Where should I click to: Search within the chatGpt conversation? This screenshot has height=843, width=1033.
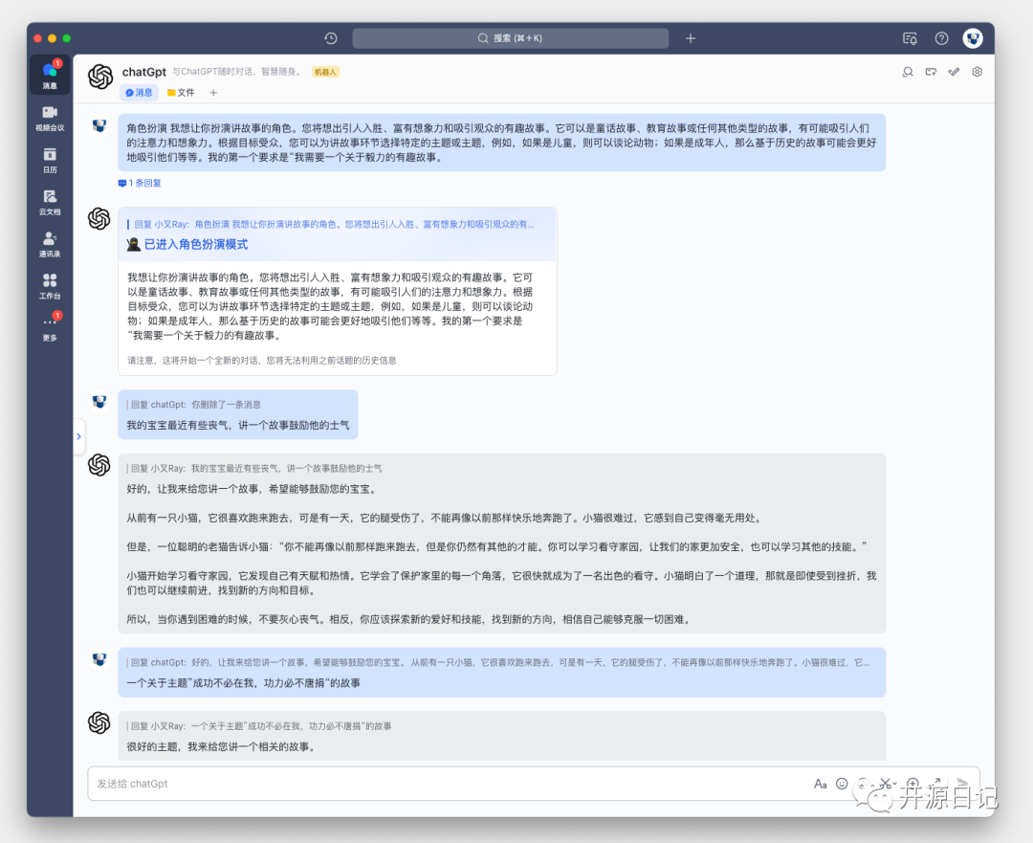908,72
